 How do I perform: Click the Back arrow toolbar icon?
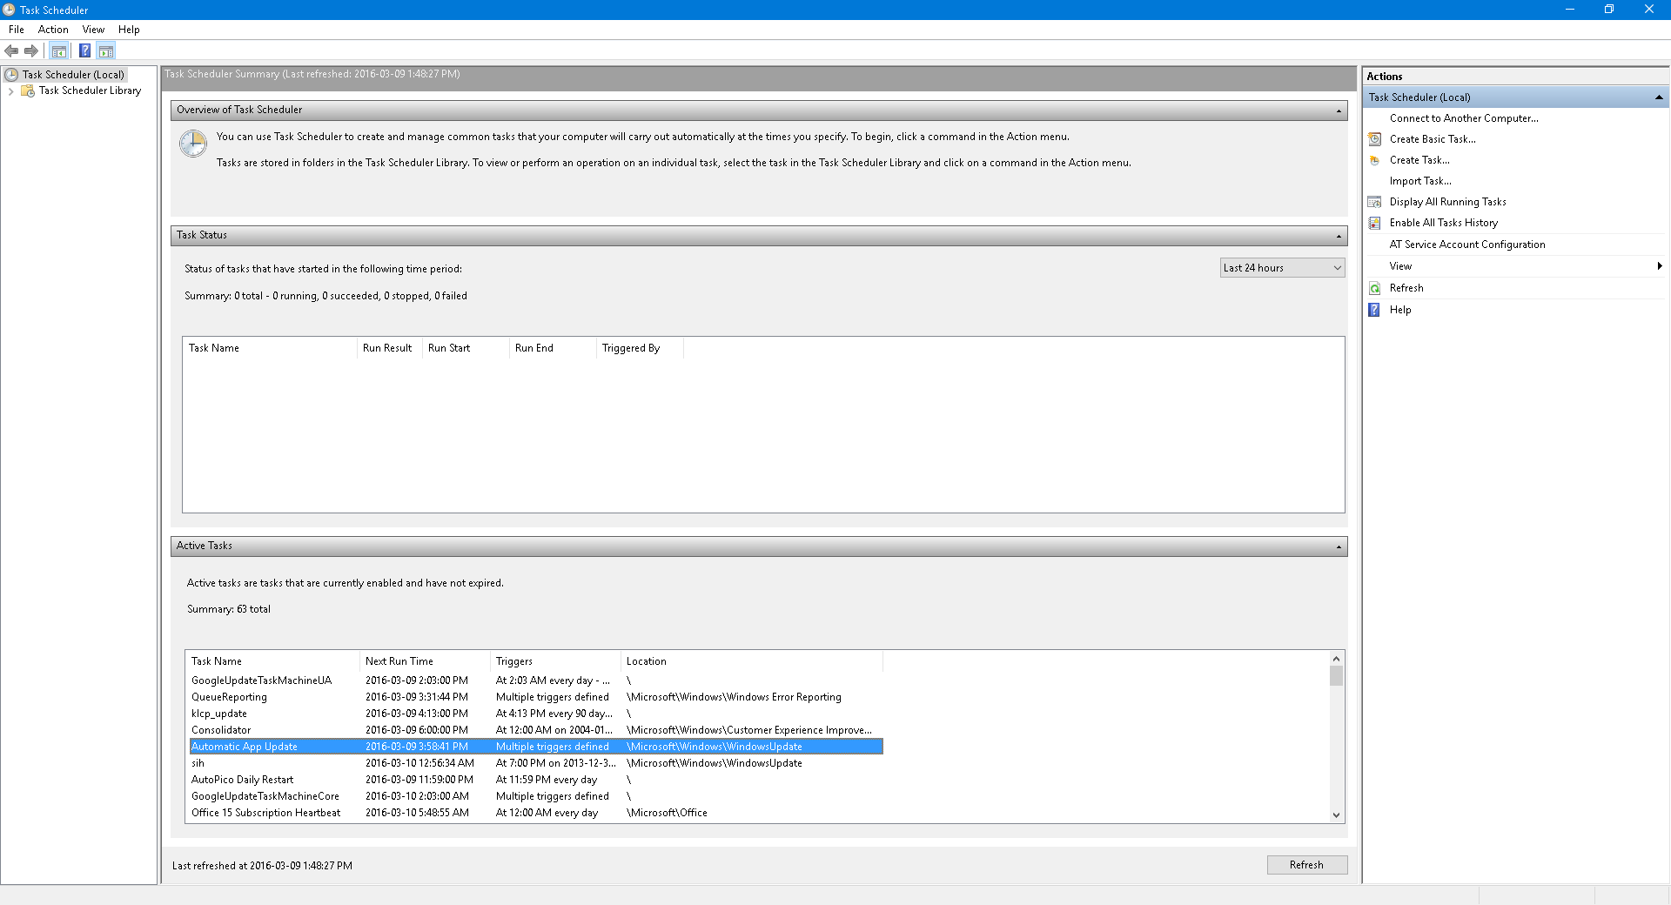pyautogui.click(x=11, y=50)
